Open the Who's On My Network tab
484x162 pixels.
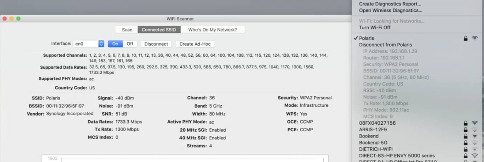213,30
